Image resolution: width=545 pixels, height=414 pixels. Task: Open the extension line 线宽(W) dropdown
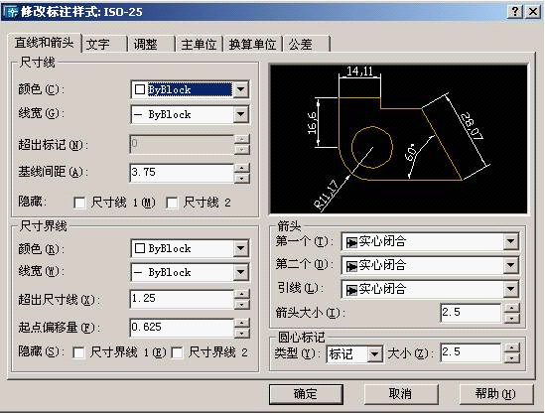[240, 272]
